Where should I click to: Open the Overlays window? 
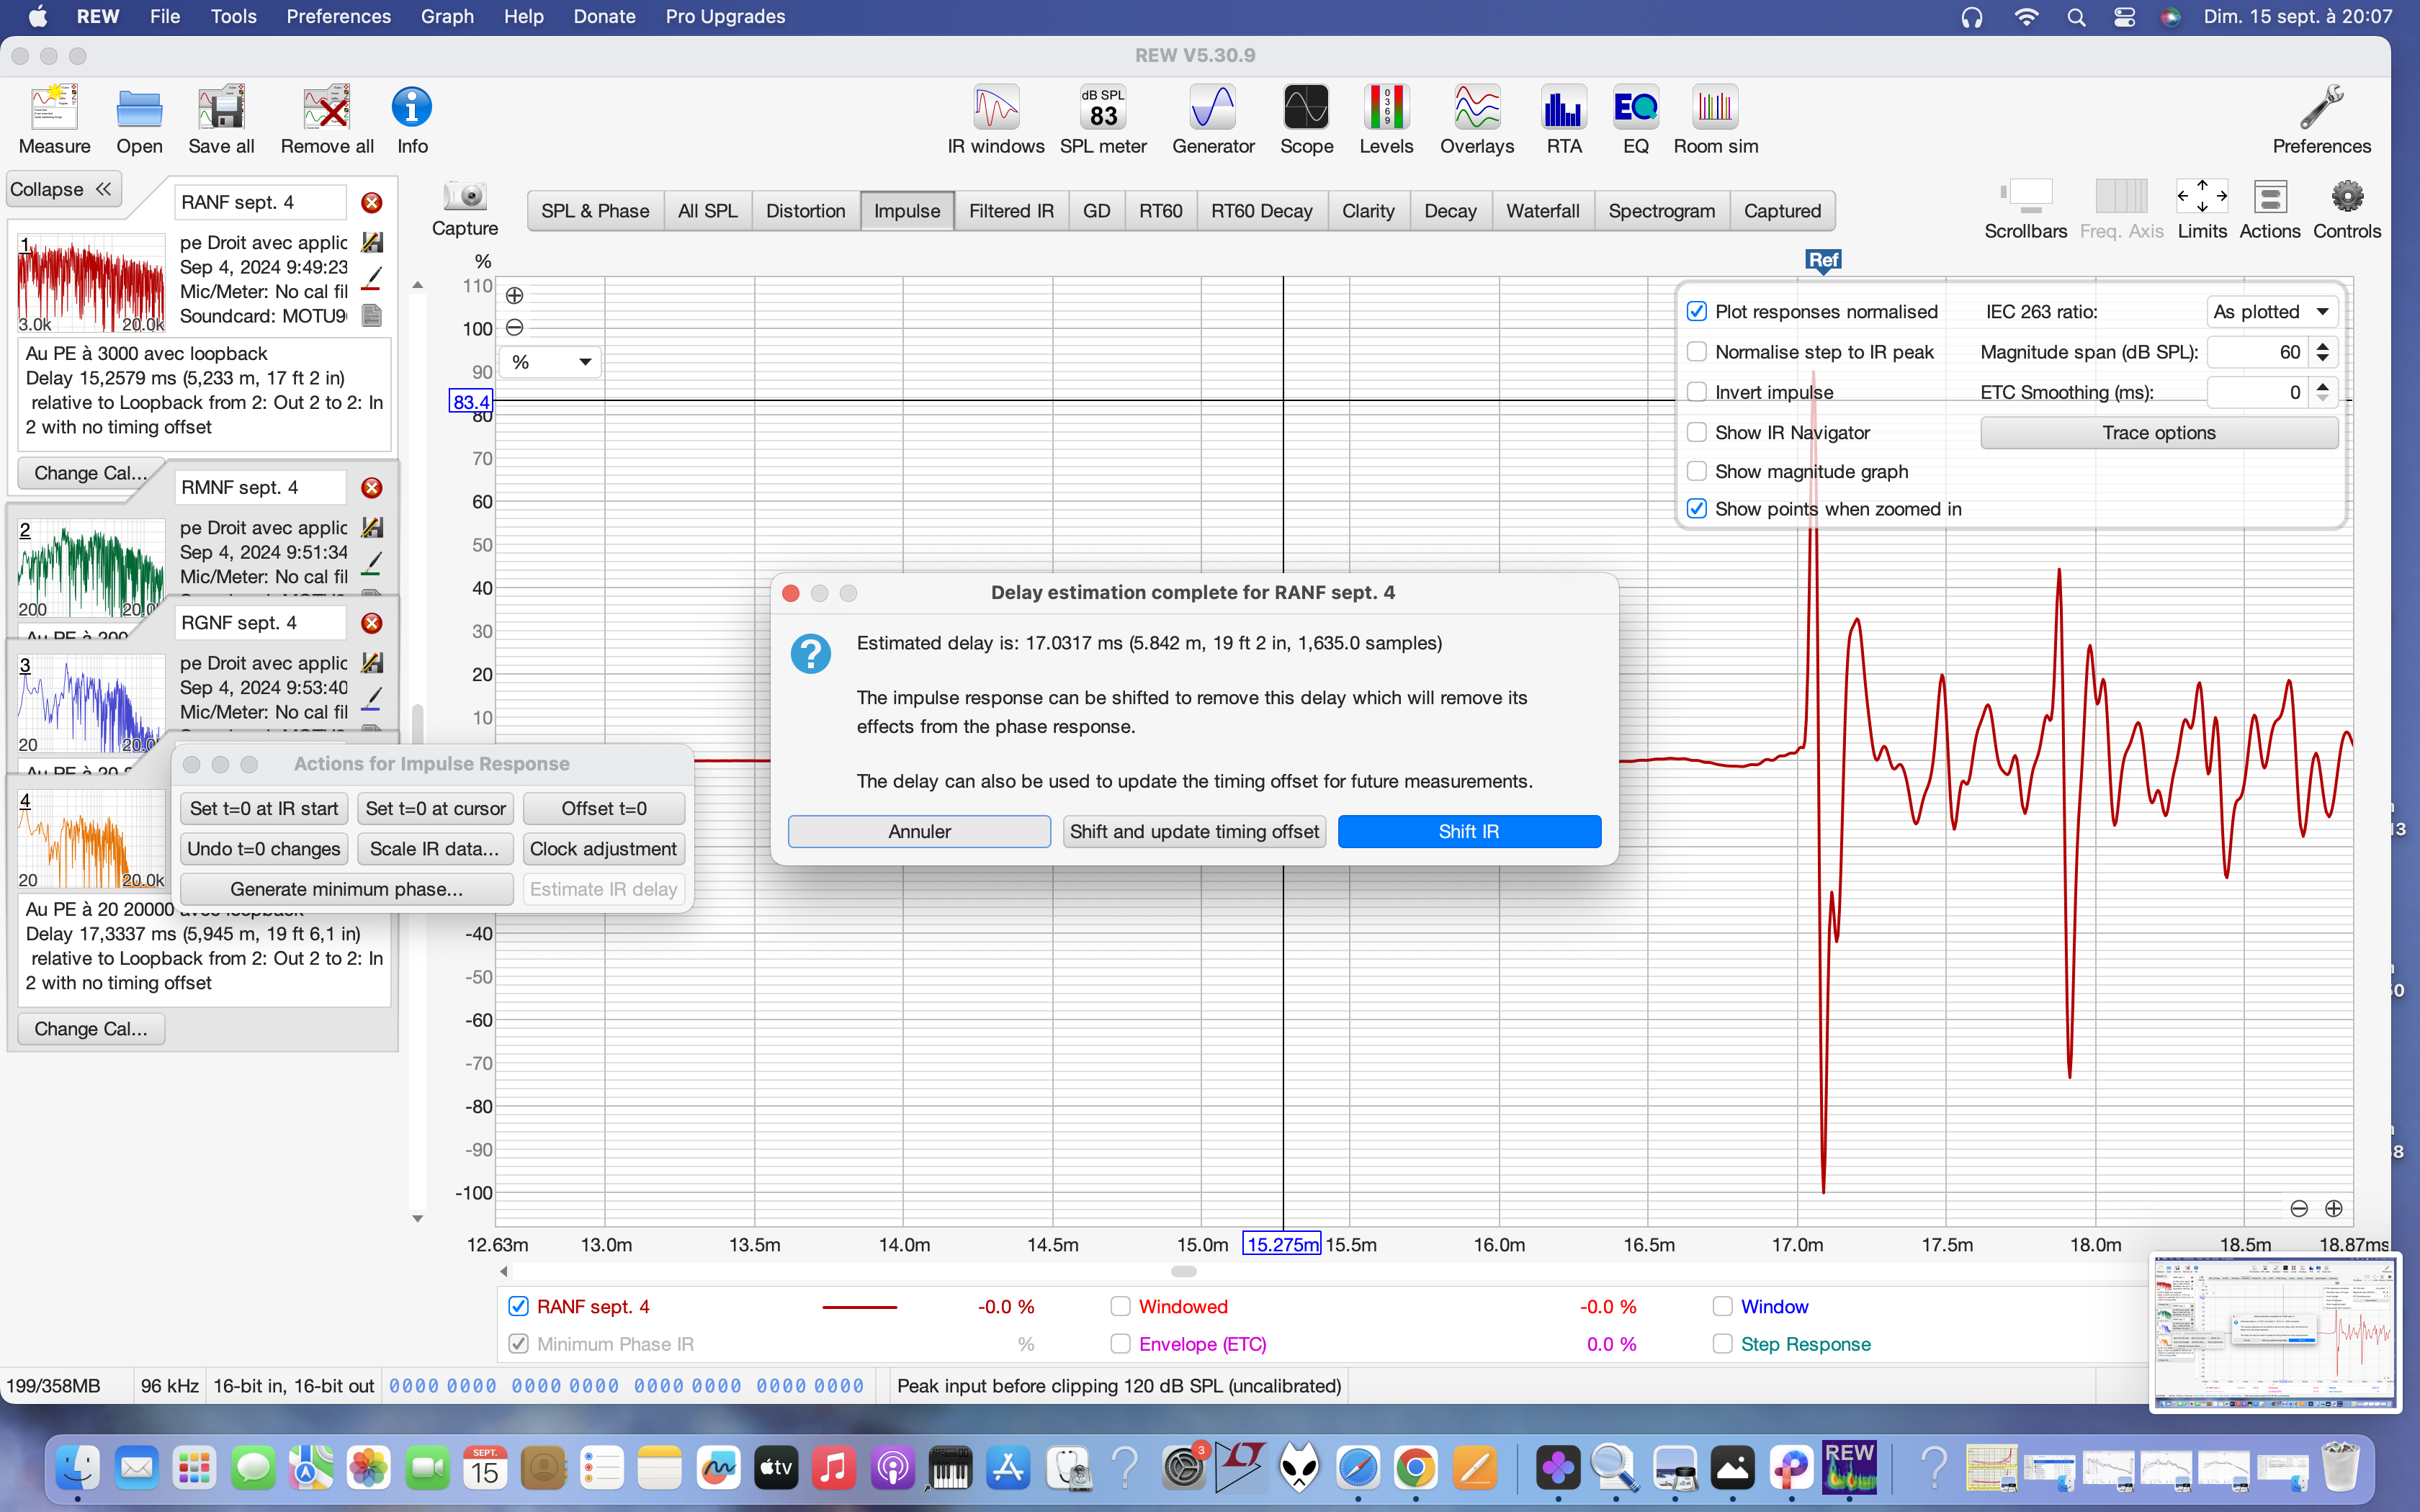coord(1477,119)
